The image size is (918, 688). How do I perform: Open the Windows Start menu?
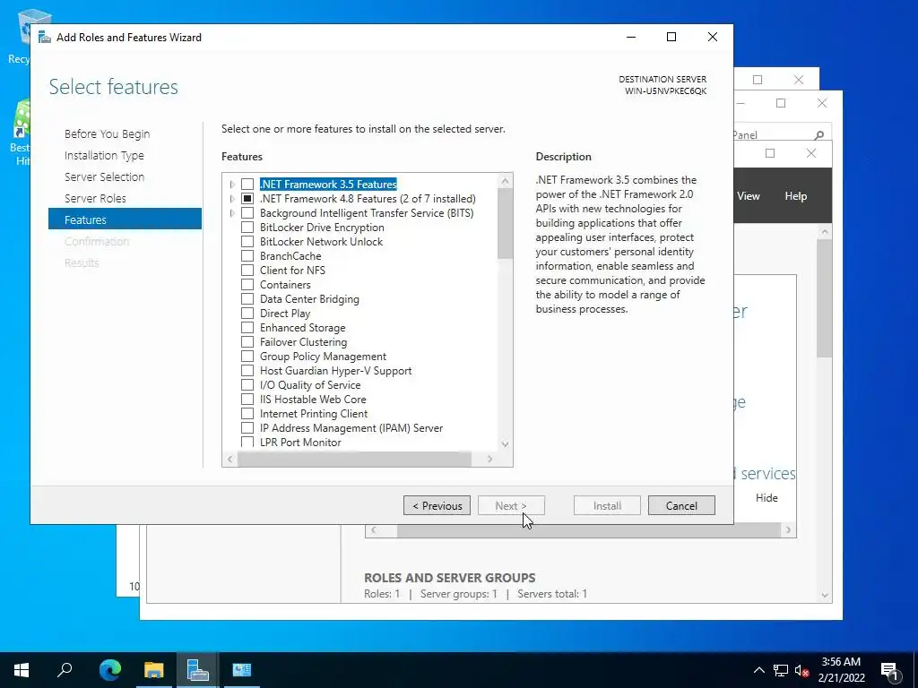(22, 670)
